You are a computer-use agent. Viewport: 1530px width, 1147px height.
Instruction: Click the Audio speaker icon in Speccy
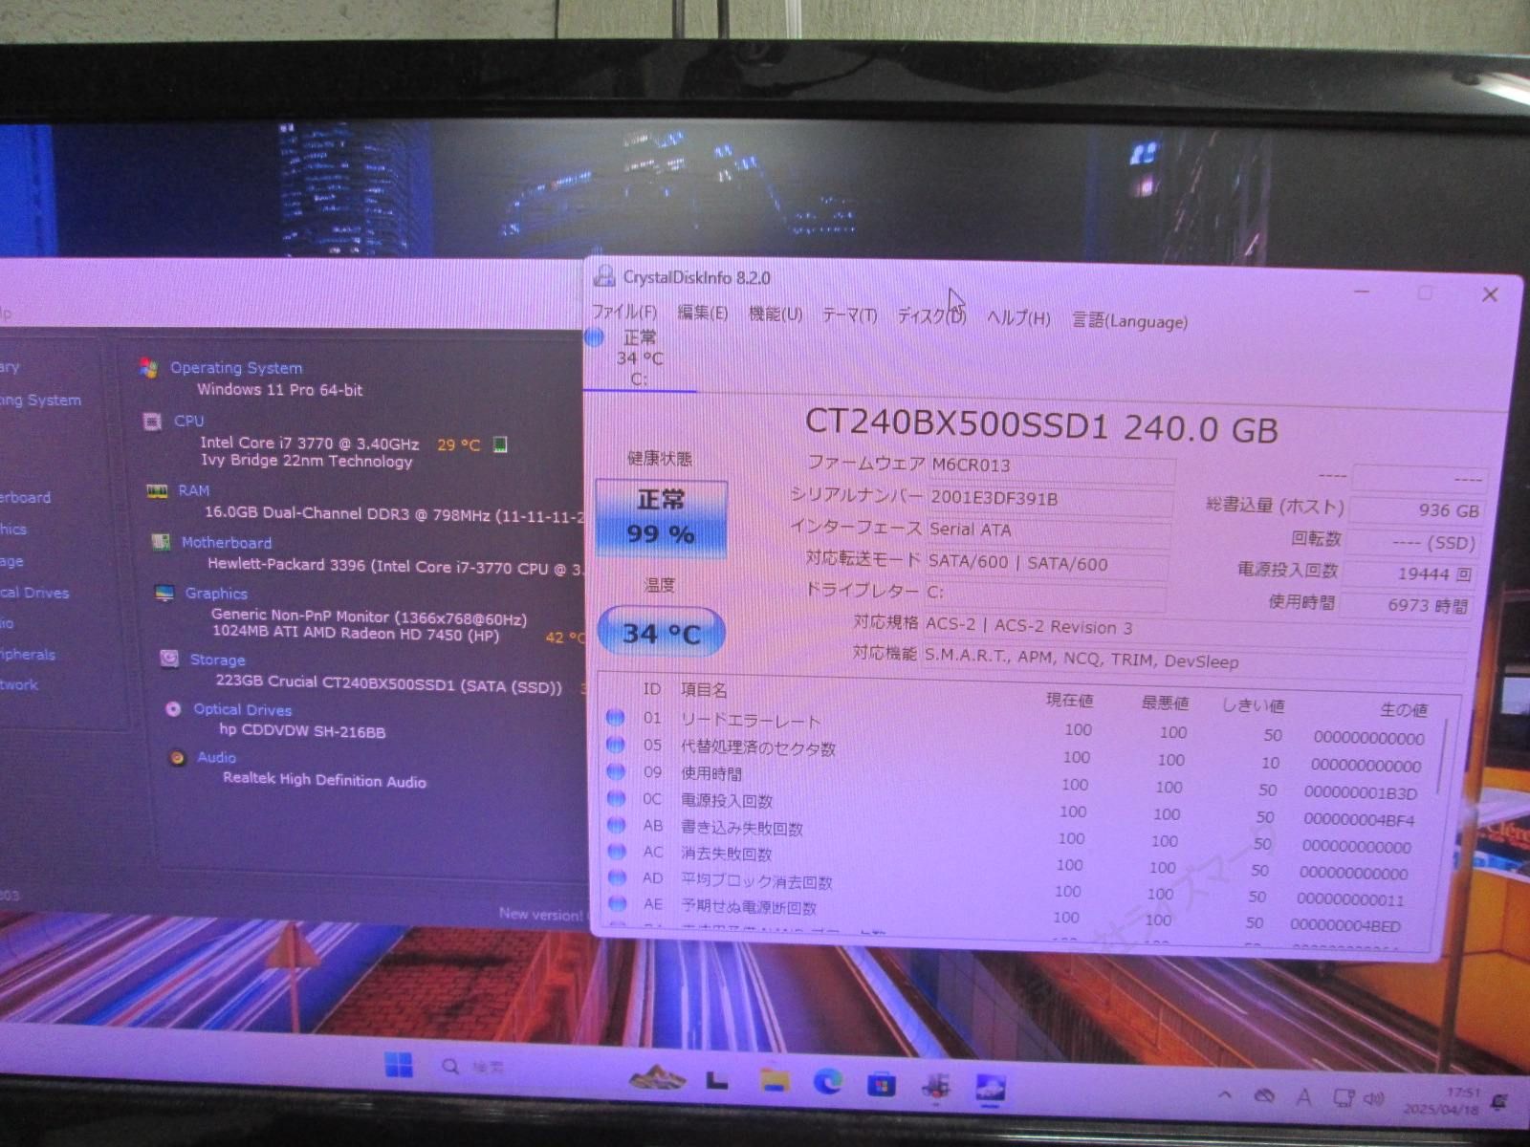coord(177,758)
